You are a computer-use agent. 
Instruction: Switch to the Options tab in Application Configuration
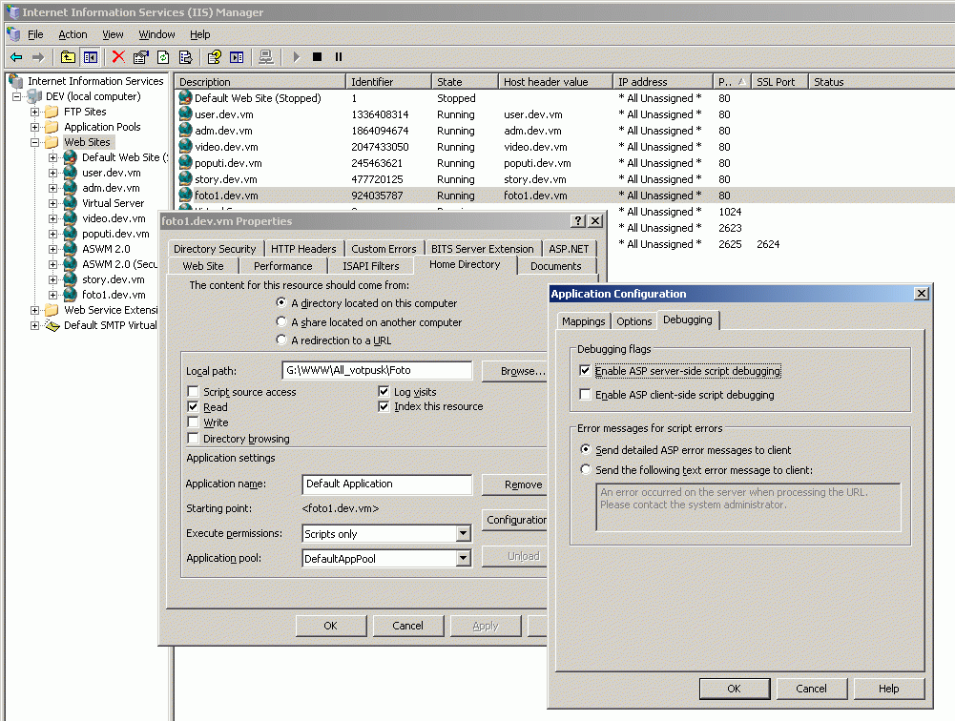(634, 320)
